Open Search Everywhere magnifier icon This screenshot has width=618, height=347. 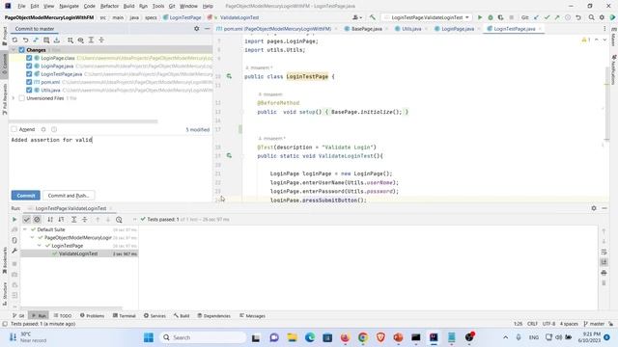coord(592,17)
